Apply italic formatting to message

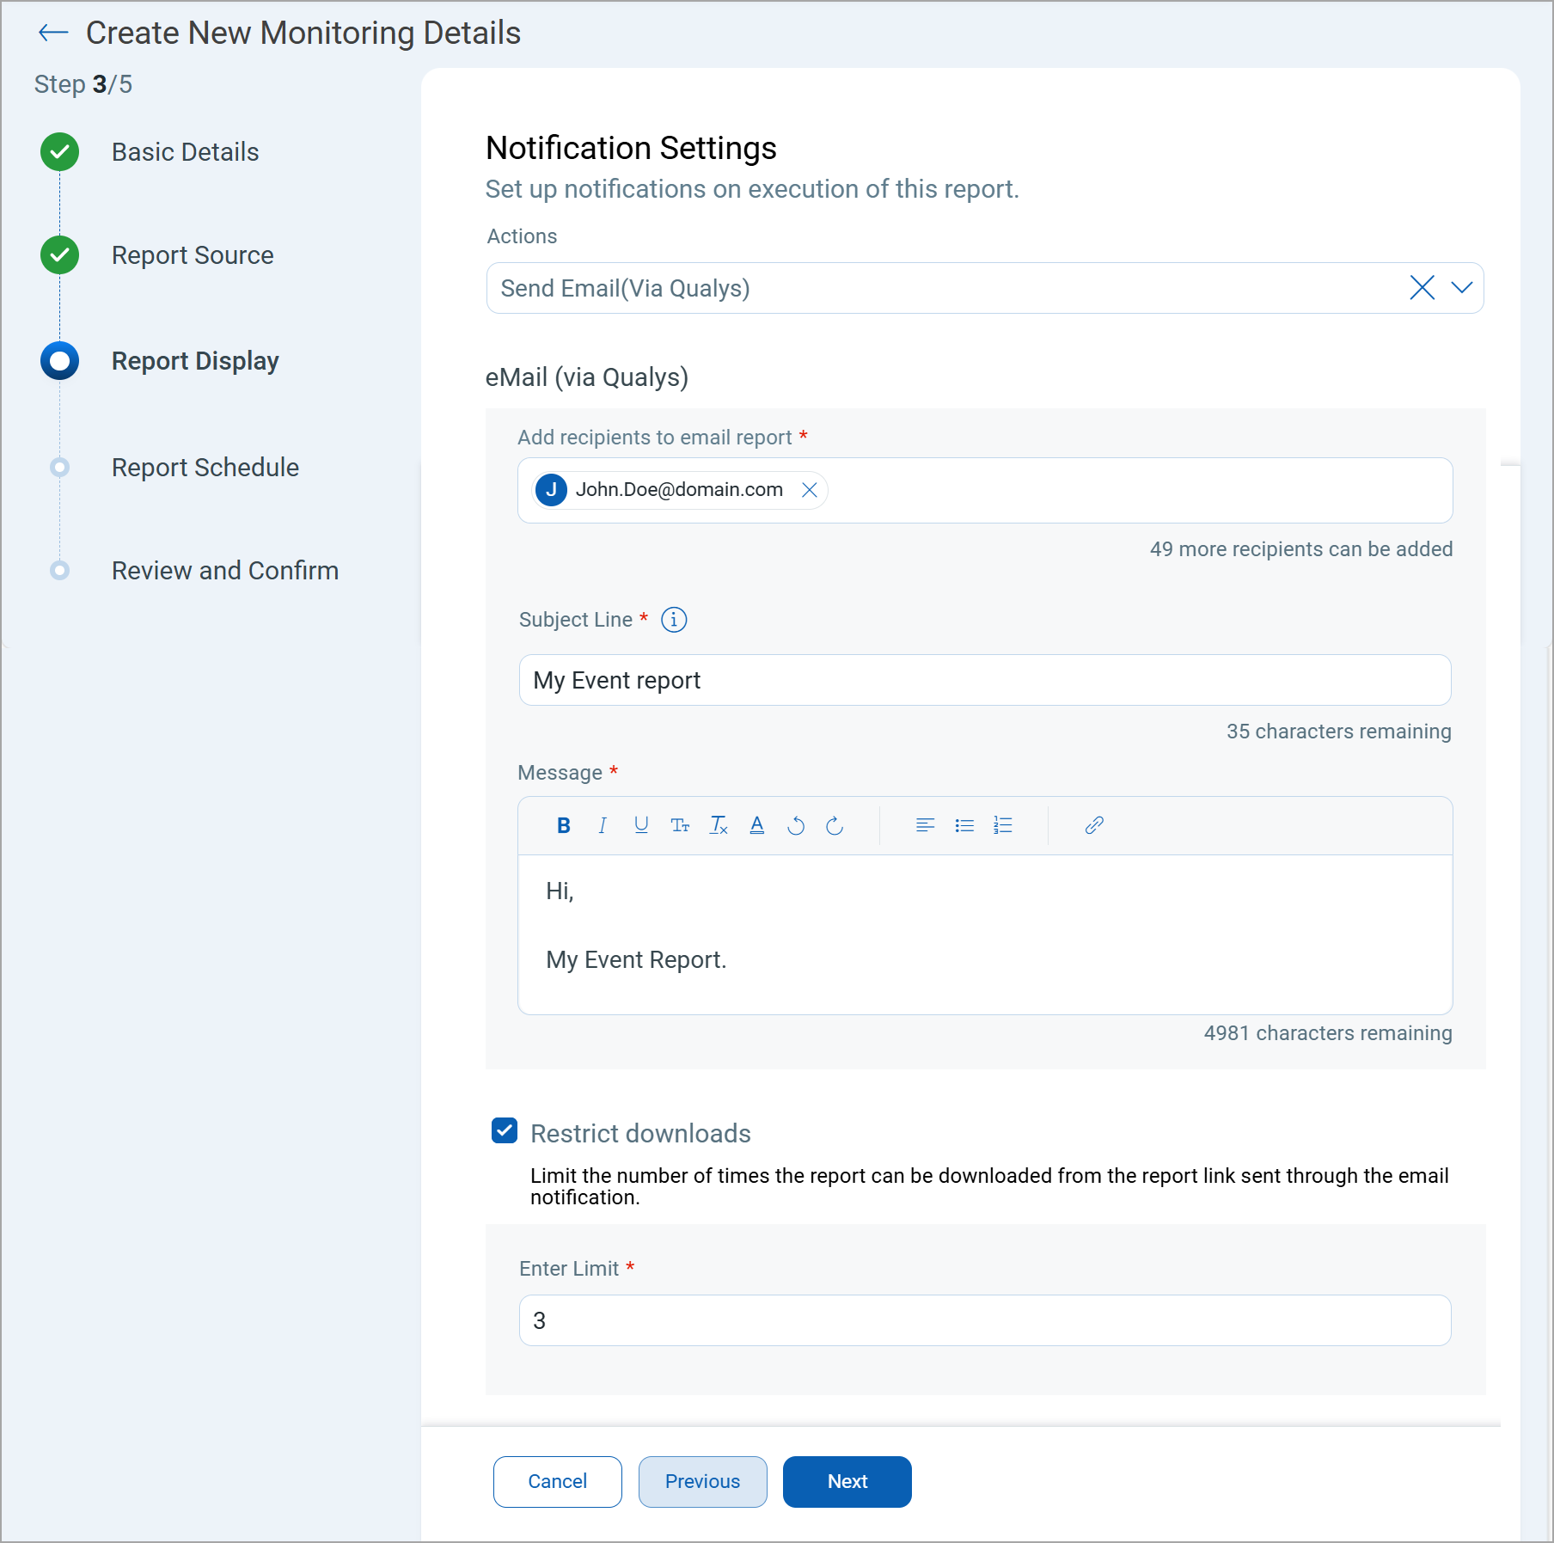[x=602, y=825]
